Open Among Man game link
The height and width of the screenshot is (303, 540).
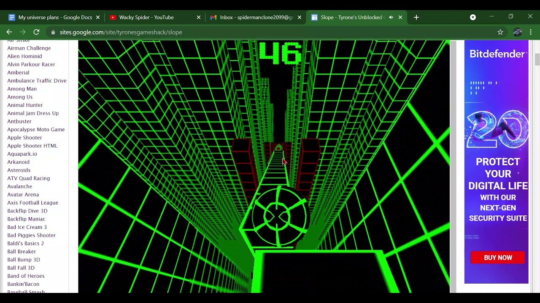tap(22, 89)
